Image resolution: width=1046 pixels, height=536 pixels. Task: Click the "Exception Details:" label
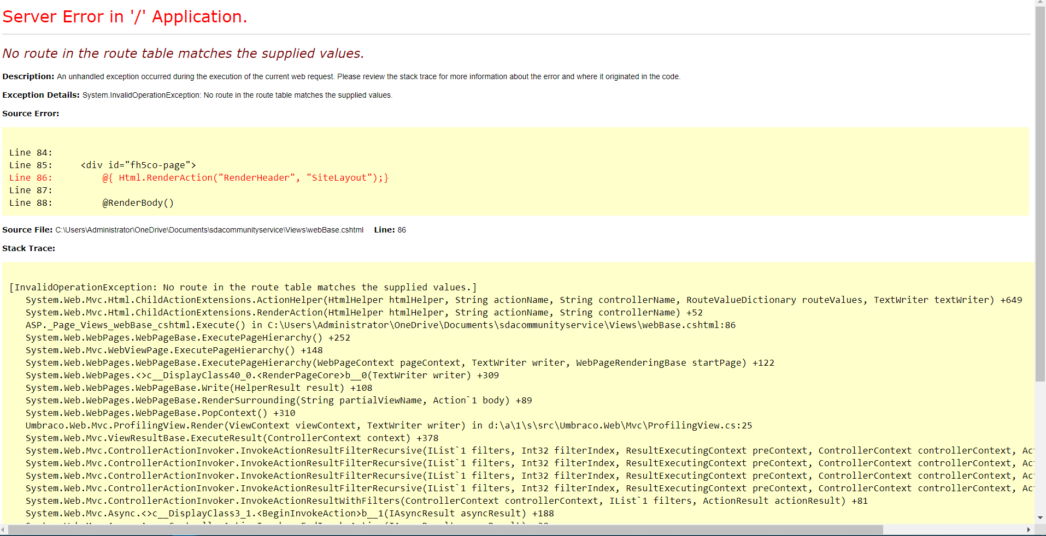click(x=41, y=95)
